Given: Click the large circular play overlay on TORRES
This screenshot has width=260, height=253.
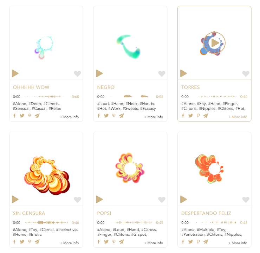Looking at the screenshot, I should pyautogui.click(x=214, y=43).
